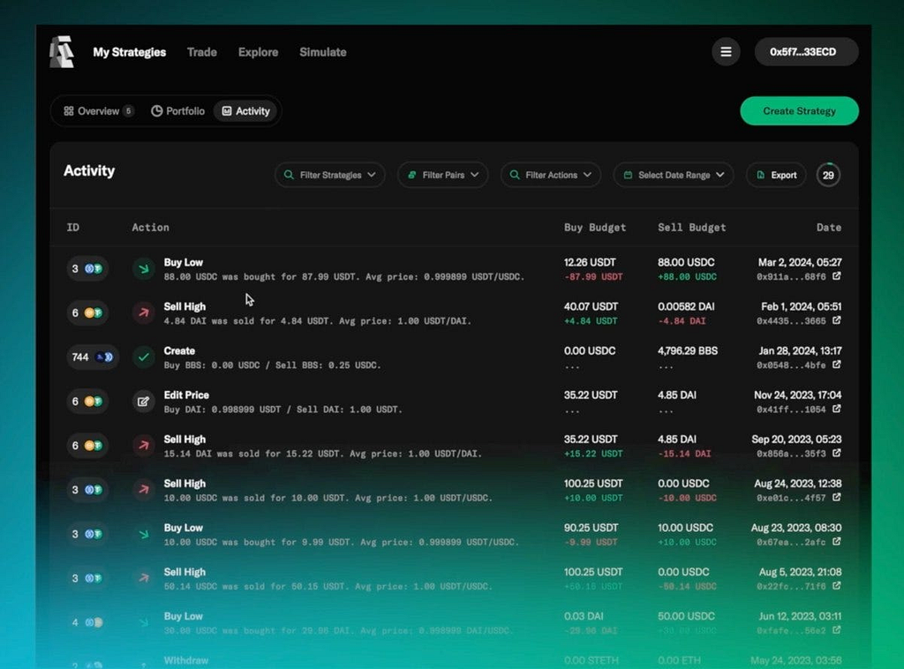Select the Activity tab

coord(245,110)
